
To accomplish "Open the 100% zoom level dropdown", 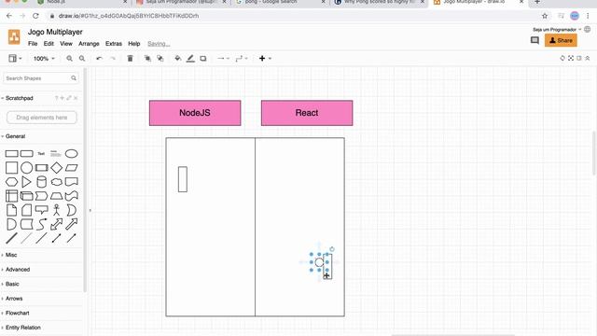I will coord(44,58).
